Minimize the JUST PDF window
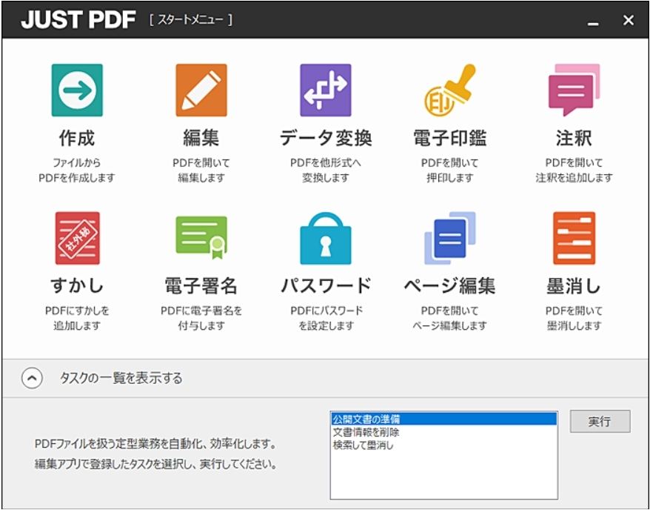 (x=593, y=20)
